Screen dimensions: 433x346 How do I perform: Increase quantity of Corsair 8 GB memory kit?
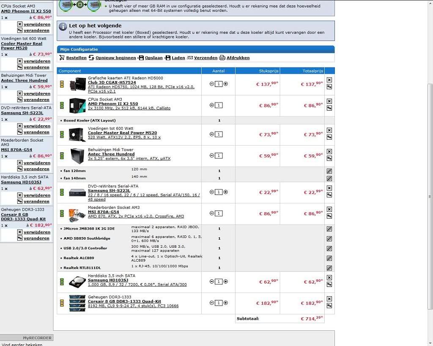click(225, 303)
